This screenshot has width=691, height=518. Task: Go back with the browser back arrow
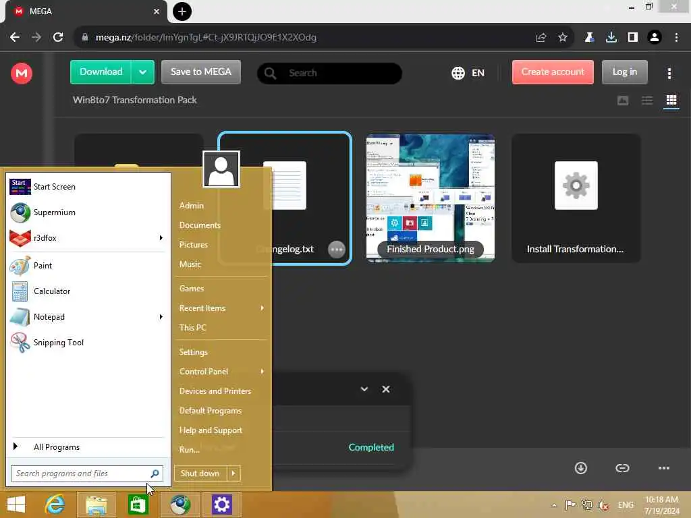point(15,38)
